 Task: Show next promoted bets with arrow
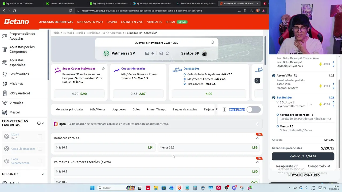coord(257,81)
